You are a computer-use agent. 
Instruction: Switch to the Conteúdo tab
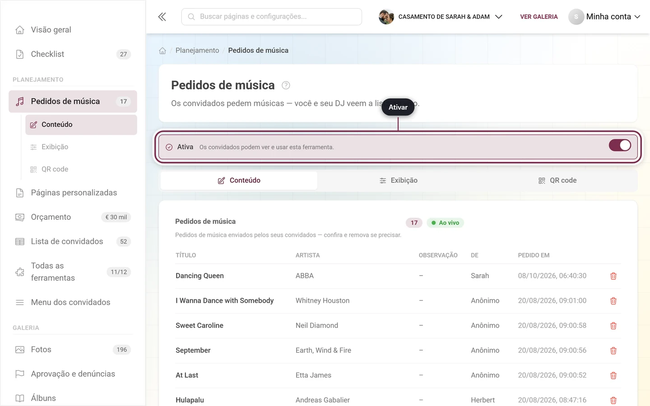[x=239, y=180]
